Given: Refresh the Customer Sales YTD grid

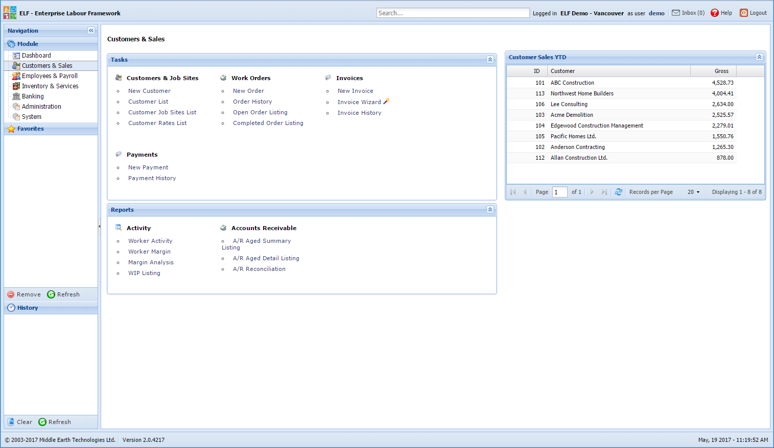Looking at the screenshot, I should click(x=619, y=191).
